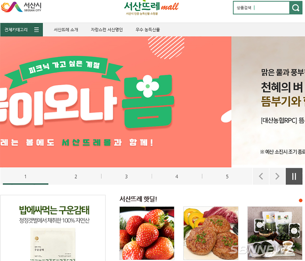Click the 서산뜨레 mall center logo
305x261 pixels.
[x=151, y=8]
